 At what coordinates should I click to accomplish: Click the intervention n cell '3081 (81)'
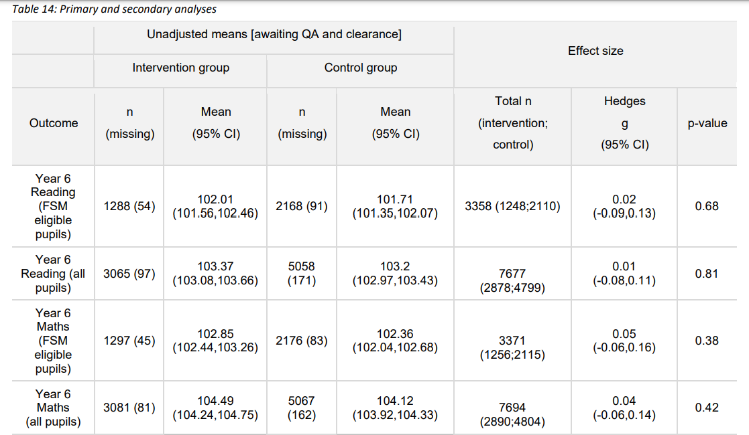[x=129, y=408]
